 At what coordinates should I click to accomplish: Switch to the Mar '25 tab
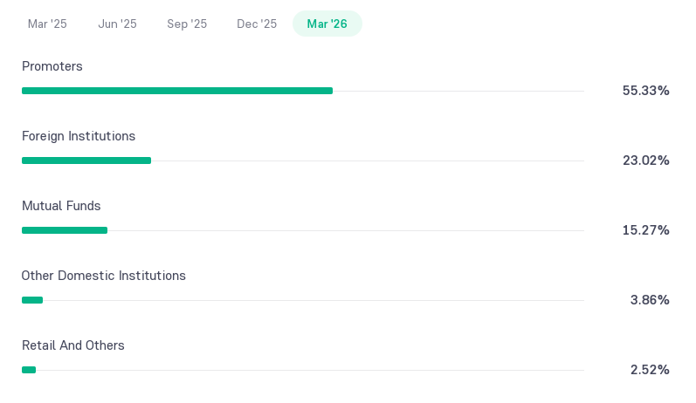[x=47, y=24]
